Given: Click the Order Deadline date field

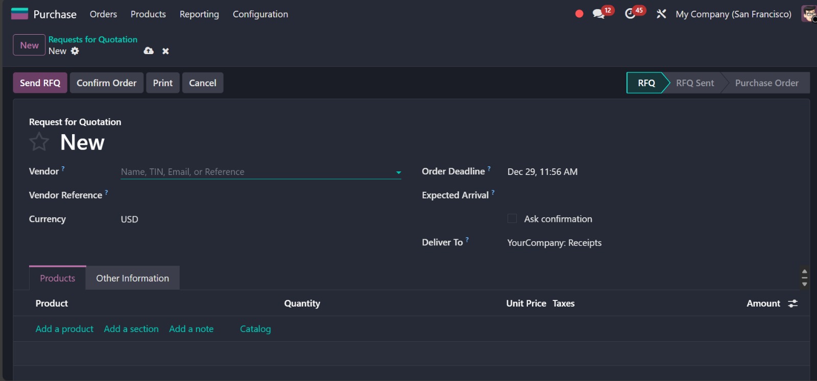Looking at the screenshot, I should [542, 172].
